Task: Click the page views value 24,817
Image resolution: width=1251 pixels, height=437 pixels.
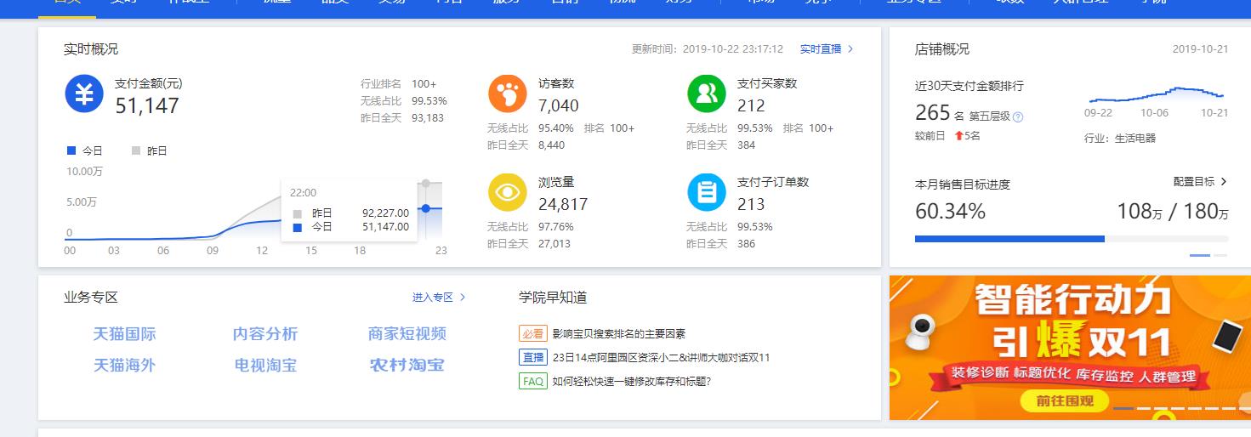Action: point(563,204)
